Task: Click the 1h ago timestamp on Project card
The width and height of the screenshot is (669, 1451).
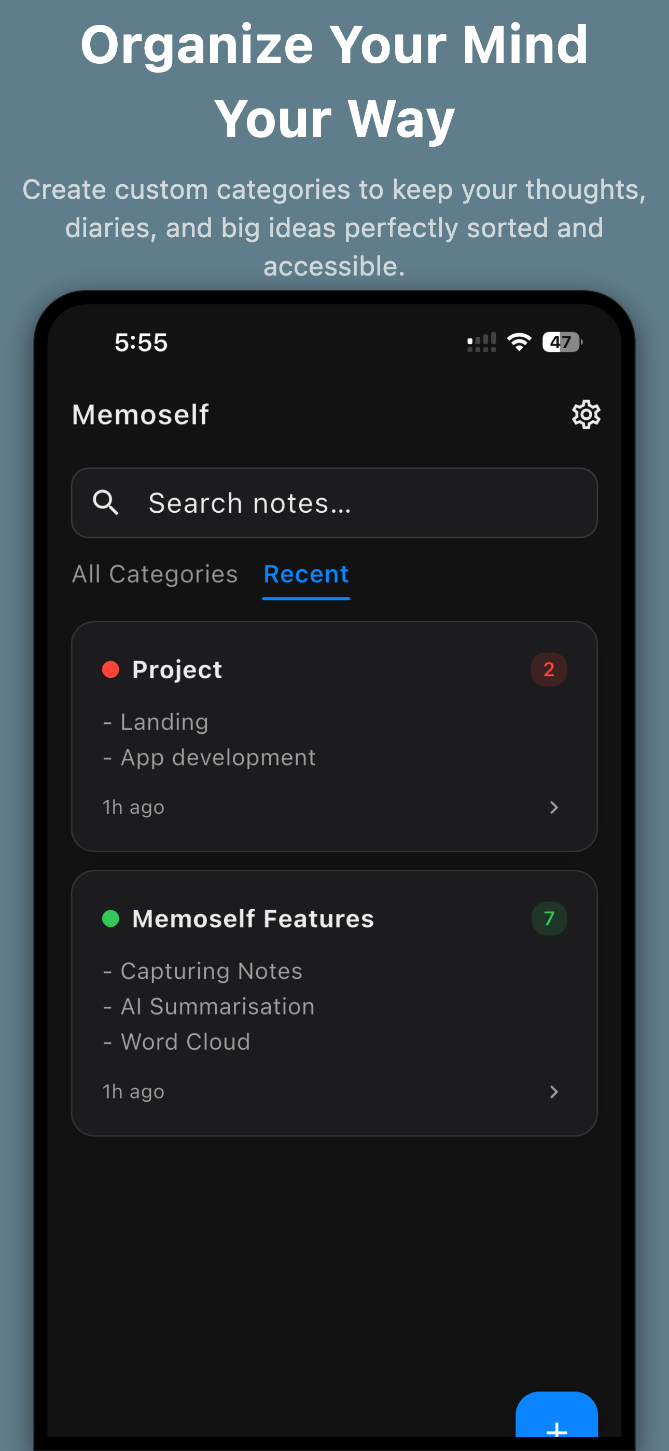Action: pos(133,807)
